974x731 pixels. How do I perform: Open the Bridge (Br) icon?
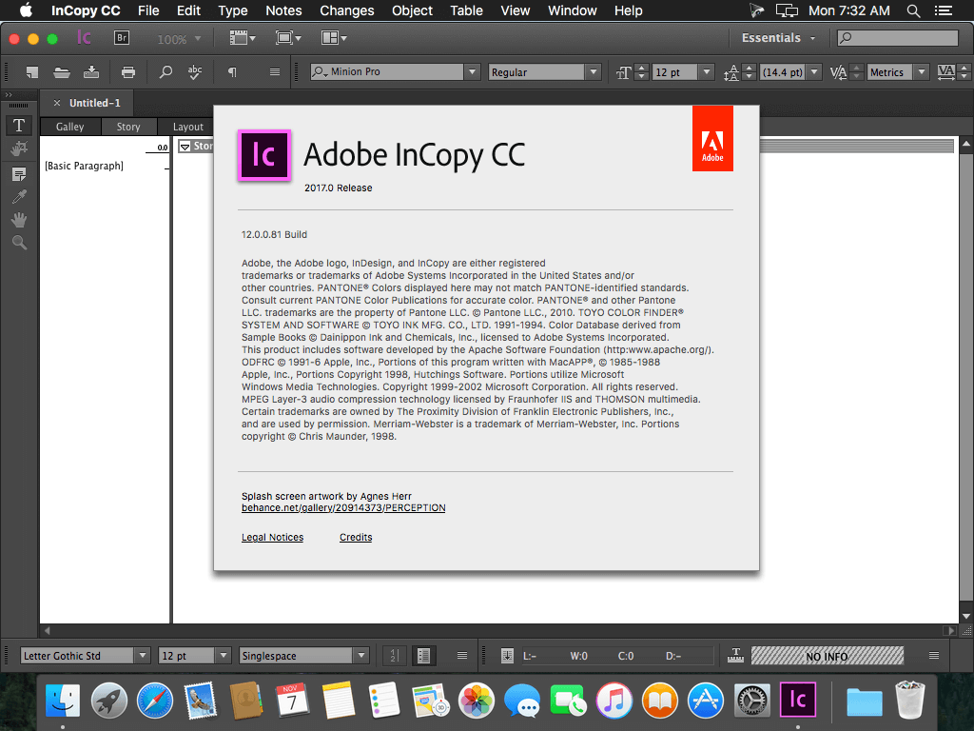(122, 38)
